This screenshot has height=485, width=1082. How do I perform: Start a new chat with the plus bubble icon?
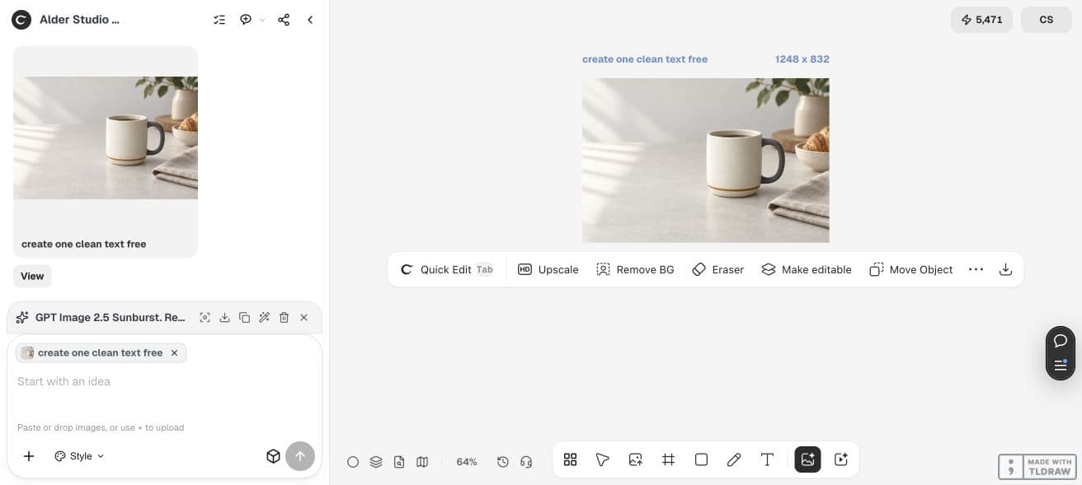coord(246,20)
